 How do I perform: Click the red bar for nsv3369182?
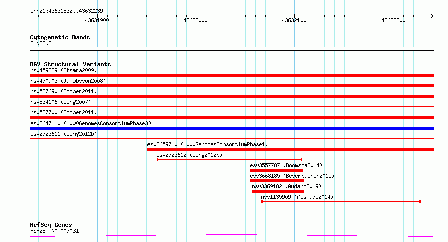(x=278, y=191)
